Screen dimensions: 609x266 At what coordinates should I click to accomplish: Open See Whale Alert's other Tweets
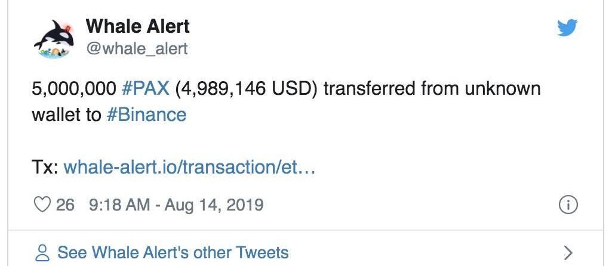point(173,252)
